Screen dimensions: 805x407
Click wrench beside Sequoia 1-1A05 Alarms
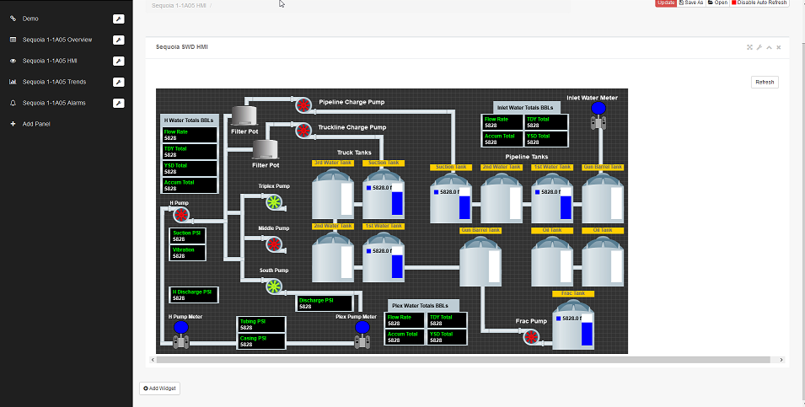119,103
